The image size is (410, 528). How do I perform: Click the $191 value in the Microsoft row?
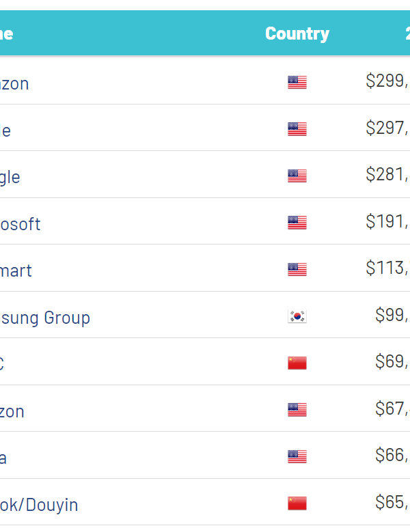387,221
